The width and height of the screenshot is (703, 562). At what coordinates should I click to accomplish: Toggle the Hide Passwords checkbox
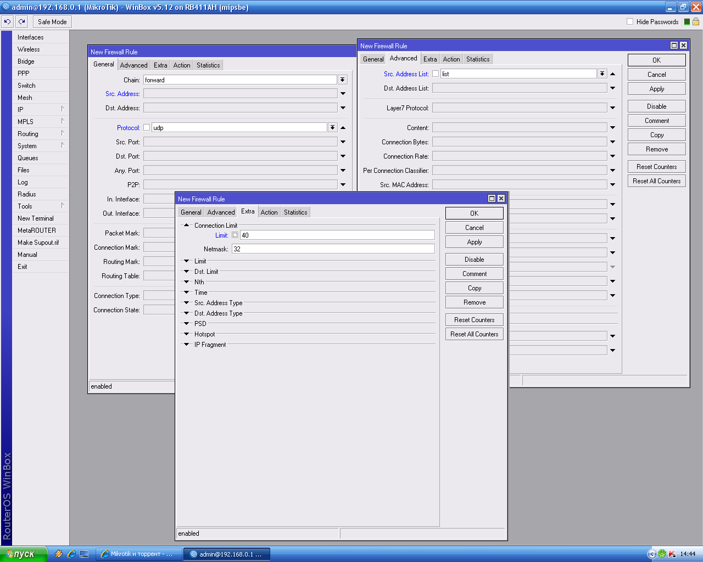(630, 22)
